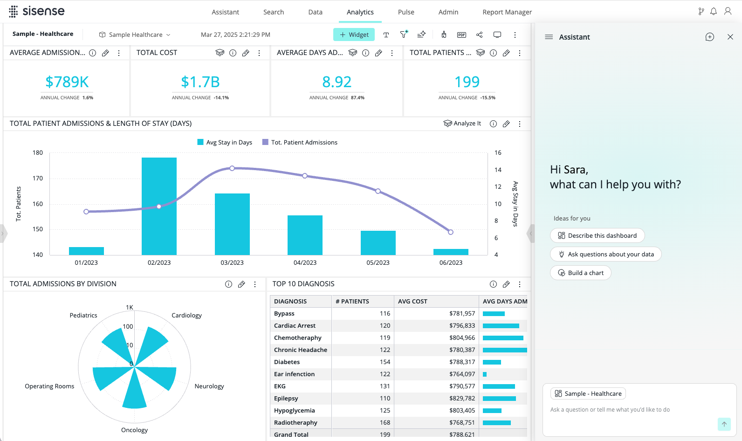The height and width of the screenshot is (441, 742).
Task: Show info for Average Admission widget
Action: (93, 53)
